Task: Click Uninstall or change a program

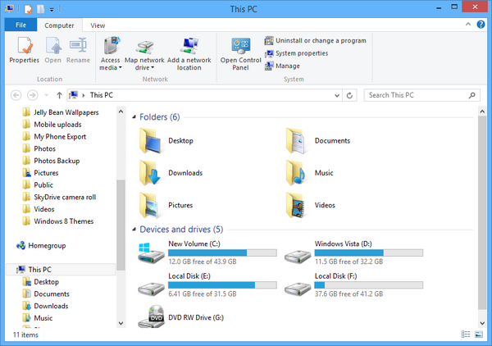Action: click(x=316, y=41)
